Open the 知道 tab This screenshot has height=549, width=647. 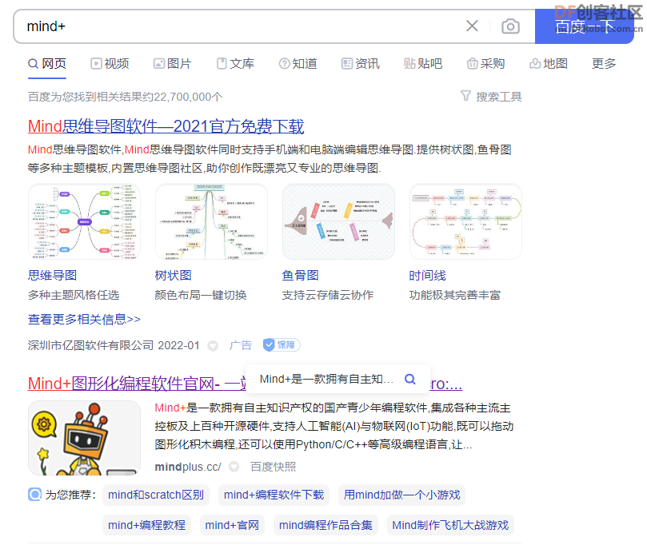pos(298,63)
